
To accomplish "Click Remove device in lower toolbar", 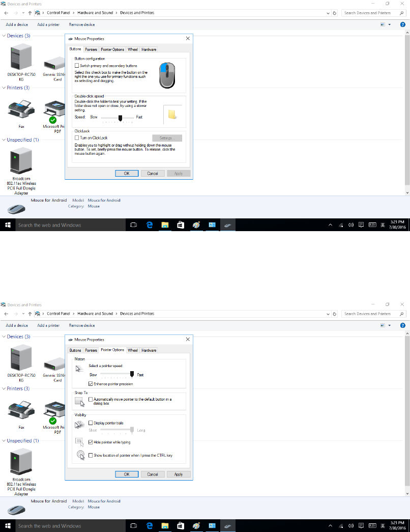I will coord(82,325).
